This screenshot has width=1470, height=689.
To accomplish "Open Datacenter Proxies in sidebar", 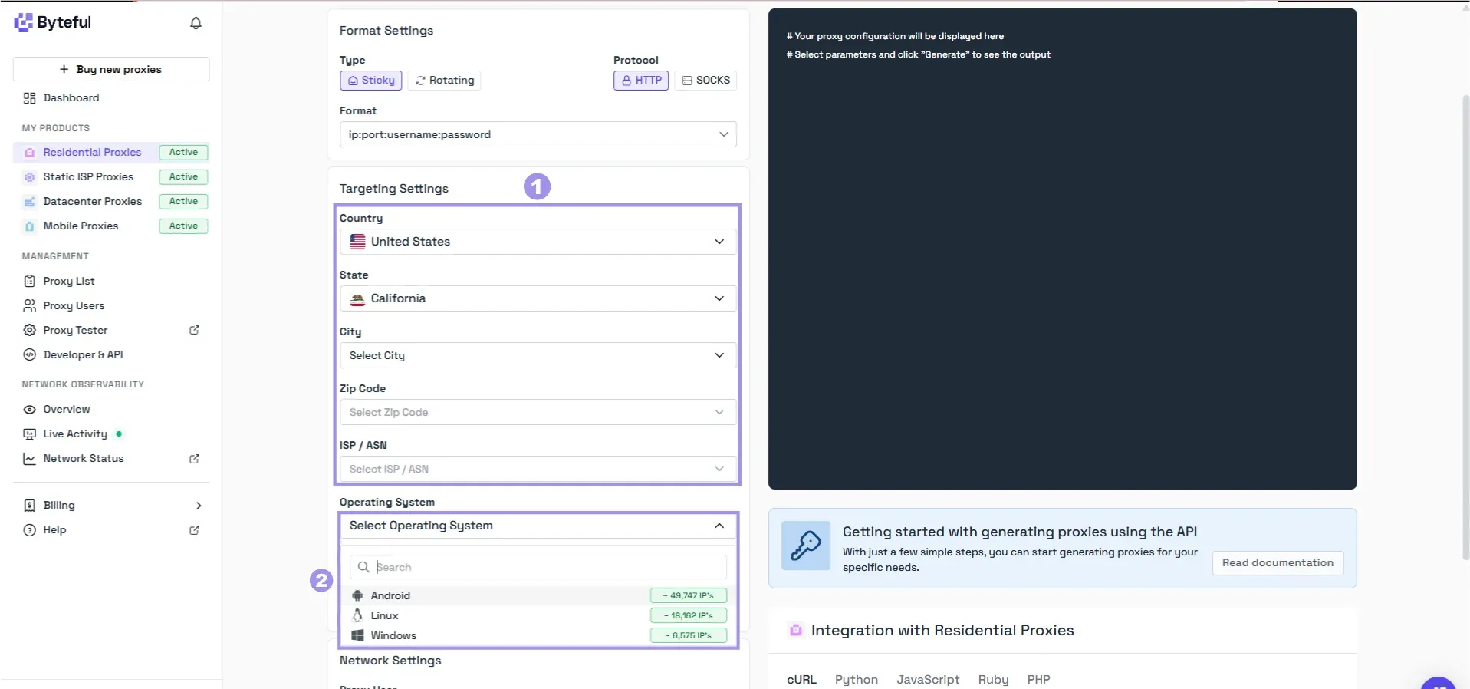I will [x=111, y=202].
